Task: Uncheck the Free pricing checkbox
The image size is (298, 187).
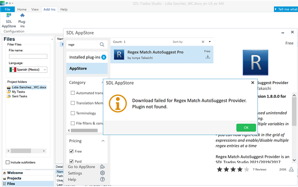Action: 71,151
